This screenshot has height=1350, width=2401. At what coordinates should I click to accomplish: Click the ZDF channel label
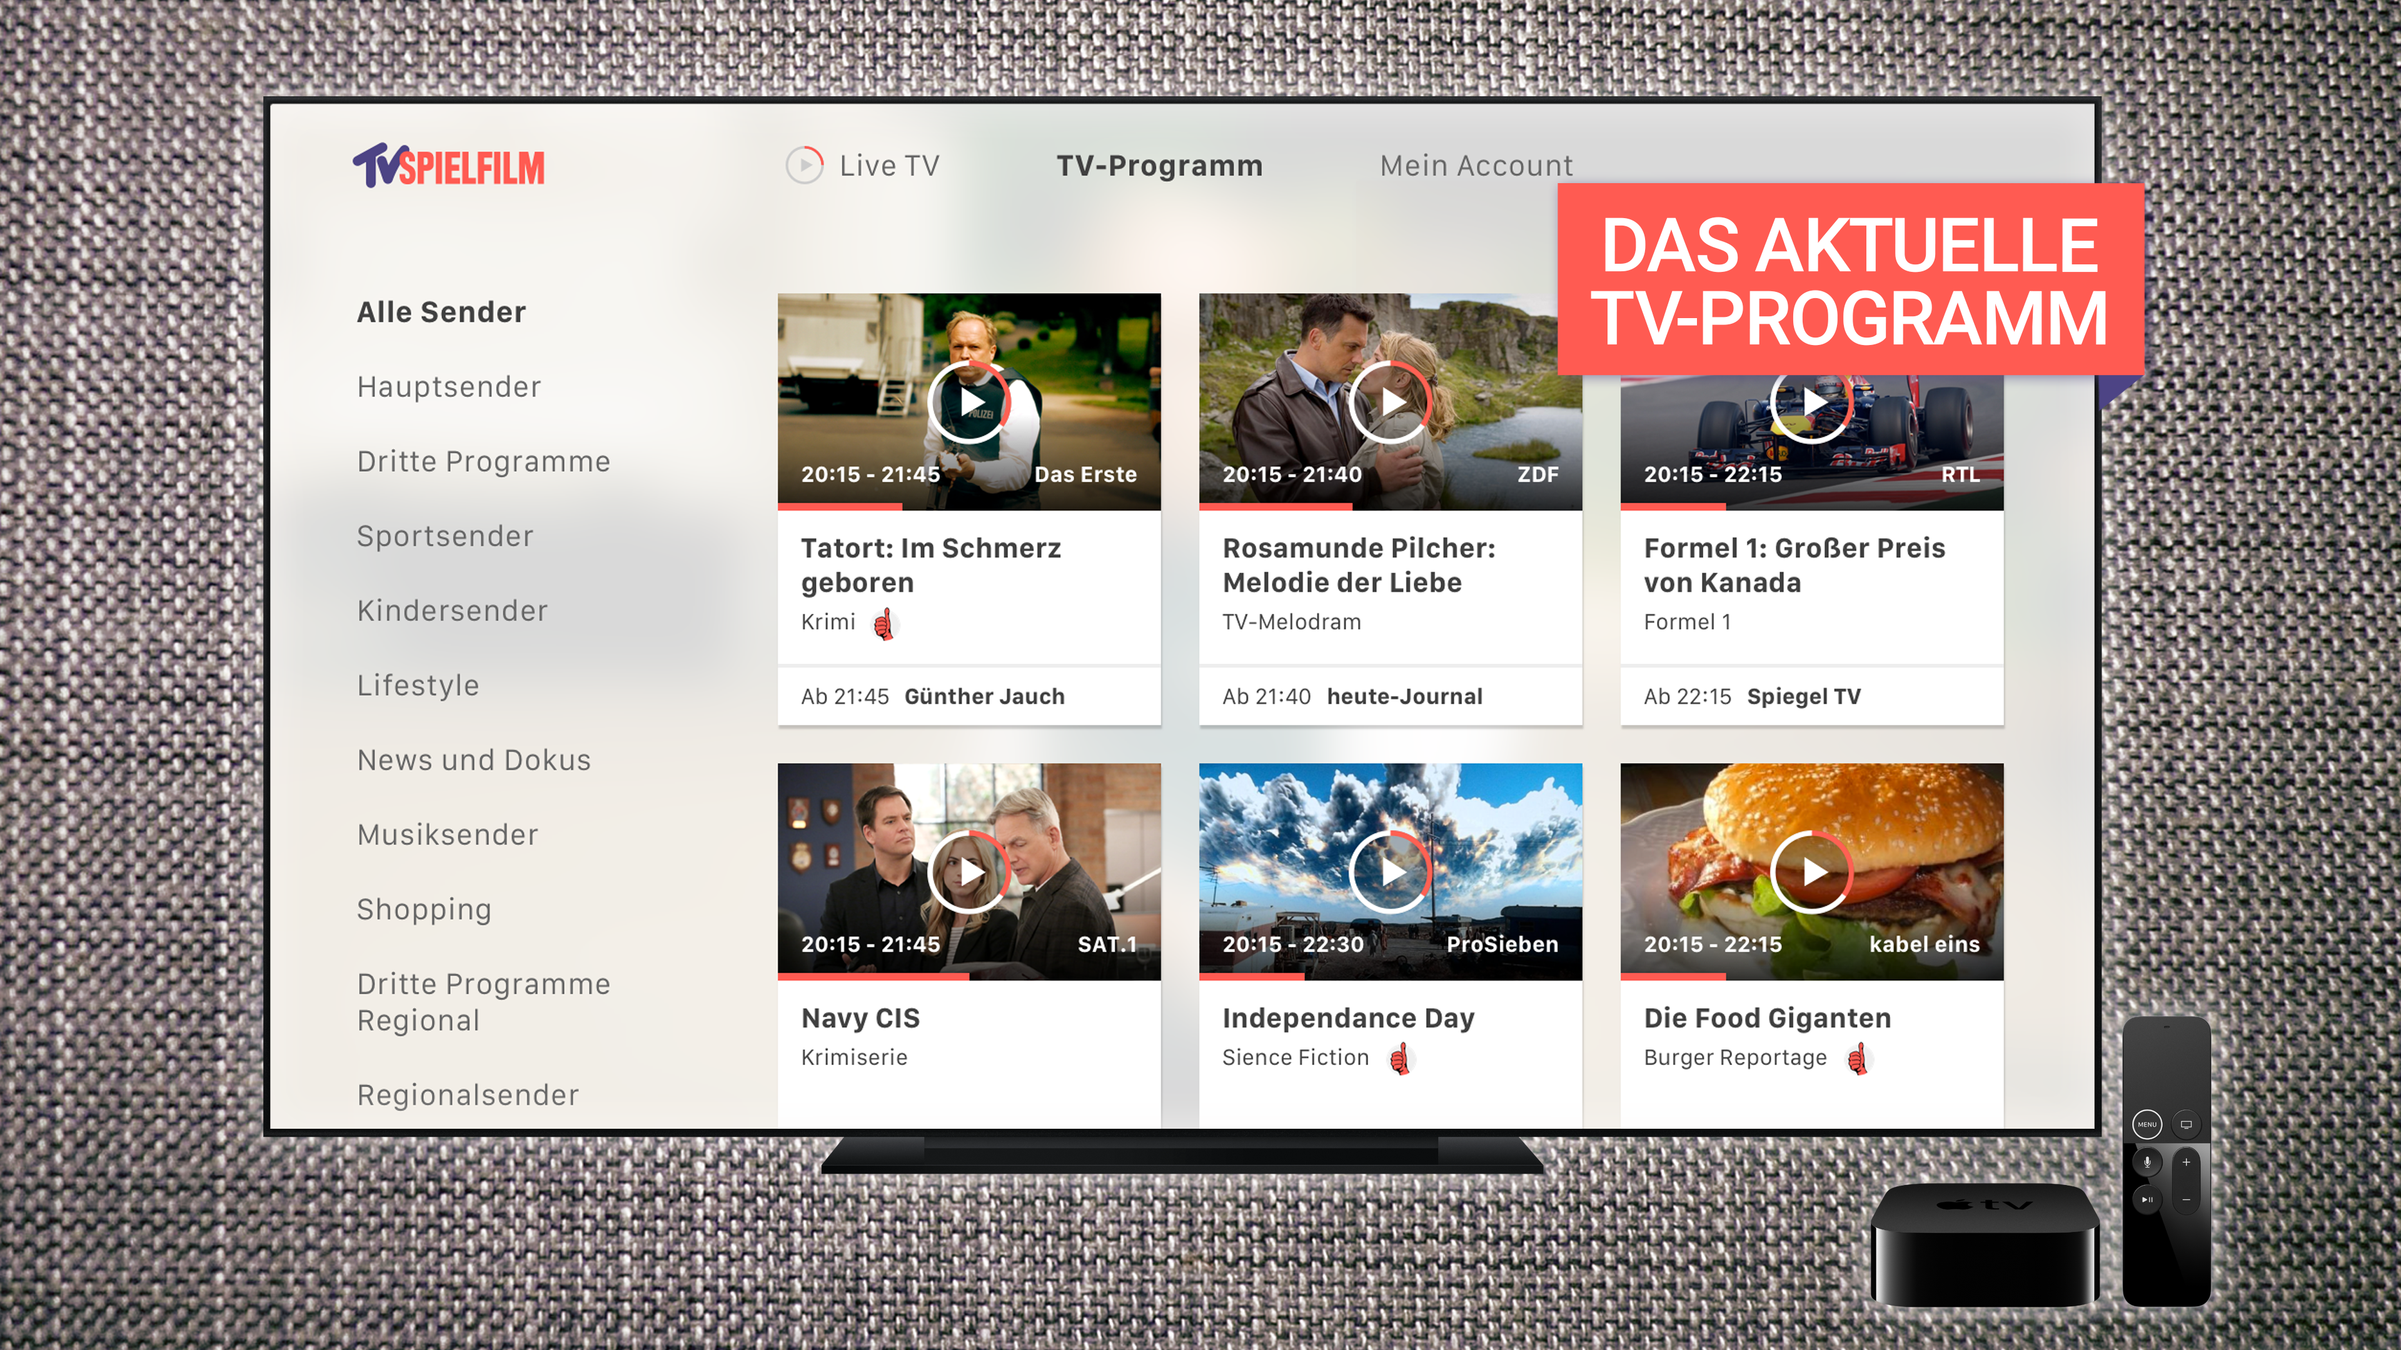point(1538,474)
